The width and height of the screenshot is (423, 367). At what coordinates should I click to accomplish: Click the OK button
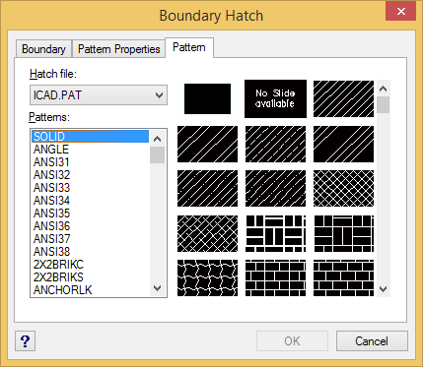(292, 341)
